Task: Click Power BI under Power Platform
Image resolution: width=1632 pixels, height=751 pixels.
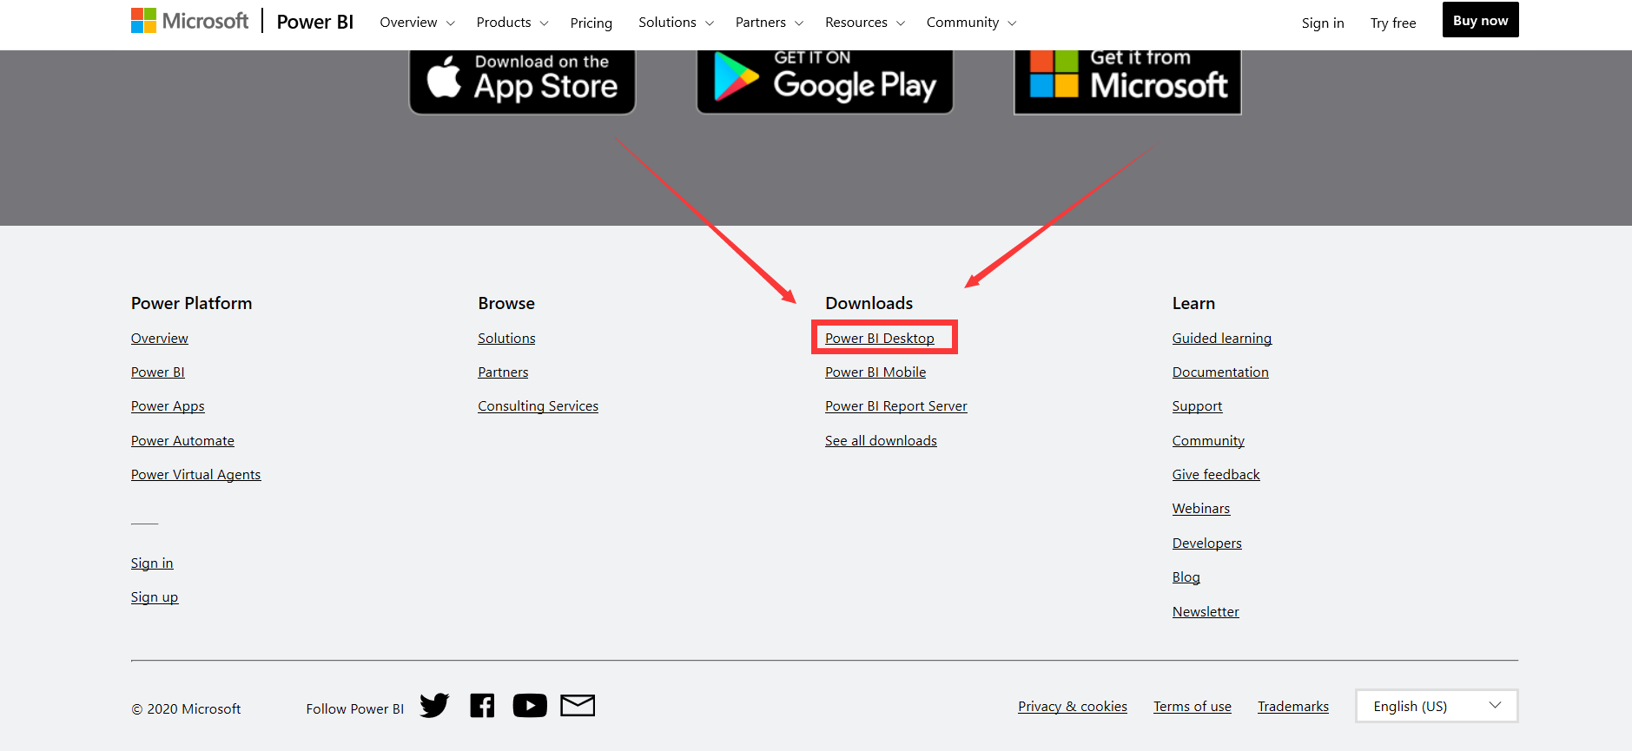Action: 158,372
